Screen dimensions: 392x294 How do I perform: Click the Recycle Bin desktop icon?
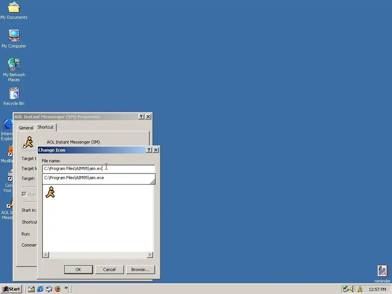(14, 96)
